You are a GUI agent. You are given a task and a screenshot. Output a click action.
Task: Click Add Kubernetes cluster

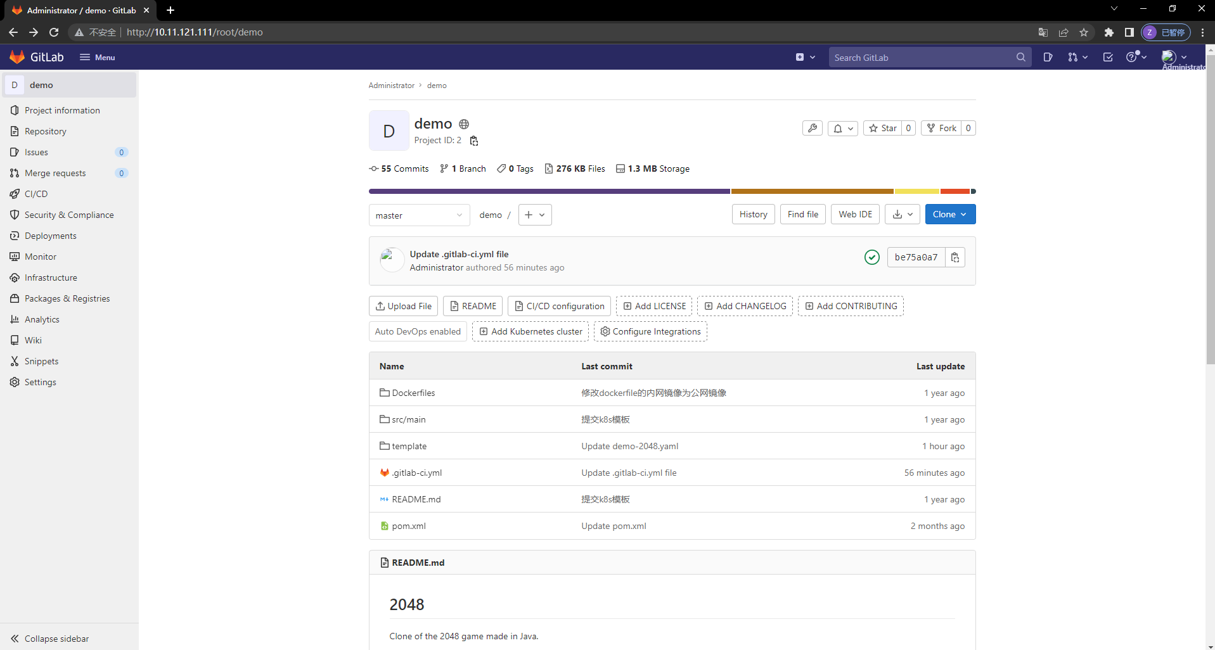tap(530, 331)
